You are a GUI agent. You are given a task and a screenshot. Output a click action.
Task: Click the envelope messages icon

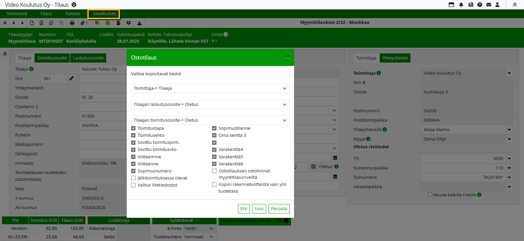489,5
